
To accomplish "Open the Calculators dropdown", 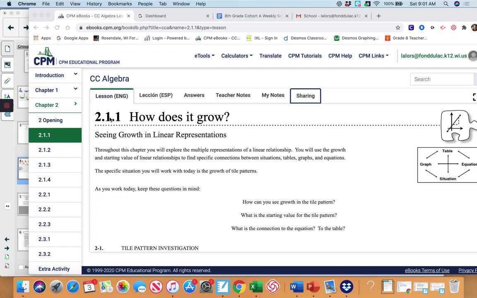I will [x=237, y=55].
